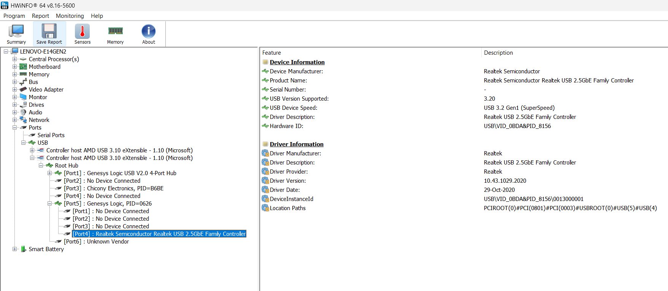This screenshot has height=291, width=668.
Task: Click the Driver Information section heading
Action: [297, 144]
